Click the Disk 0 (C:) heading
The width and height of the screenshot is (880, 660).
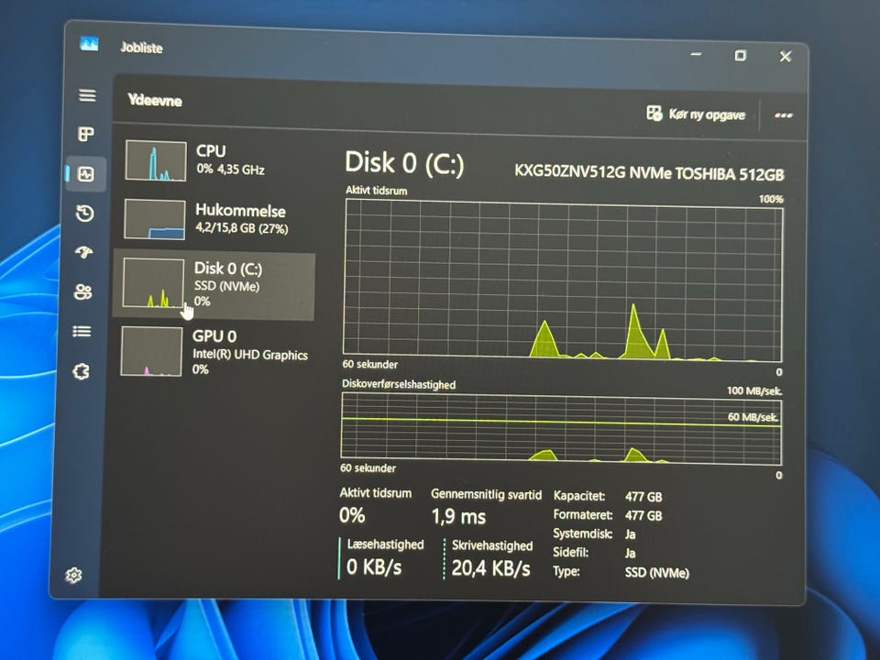[x=404, y=163]
